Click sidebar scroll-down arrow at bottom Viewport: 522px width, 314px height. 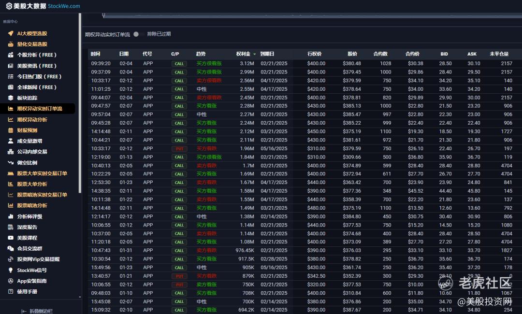80,297
